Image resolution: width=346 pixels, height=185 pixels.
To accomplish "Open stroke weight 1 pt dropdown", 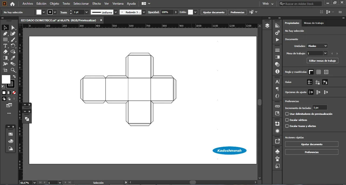I will coord(86,12).
